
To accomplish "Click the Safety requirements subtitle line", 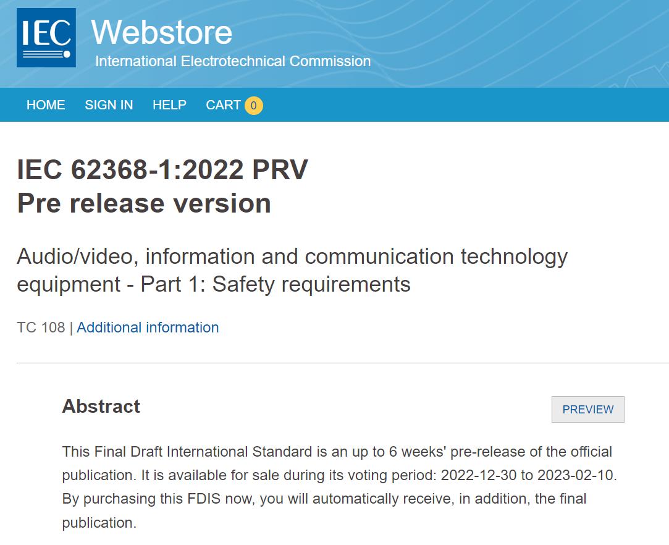I will click(214, 284).
